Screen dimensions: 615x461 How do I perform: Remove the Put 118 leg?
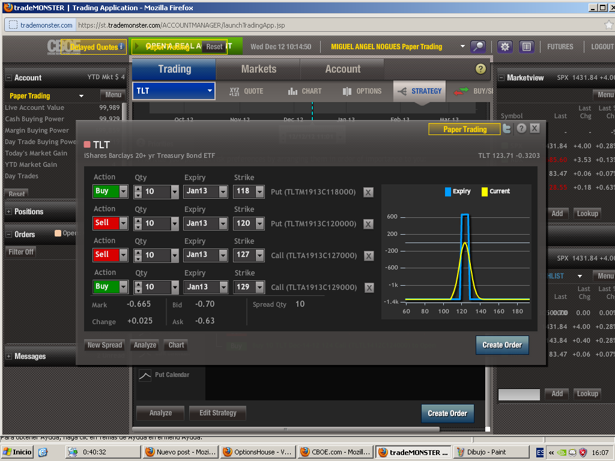pos(368,192)
